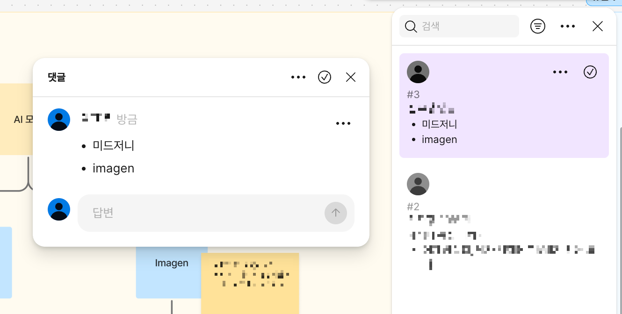Unmark comment #3 as resolved
This screenshot has height=314, width=622.
(590, 72)
